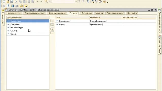Screen dimensions: 162x91
Task: Select Контрагент in available fields
Action: pyautogui.click(x=28, y=24)
